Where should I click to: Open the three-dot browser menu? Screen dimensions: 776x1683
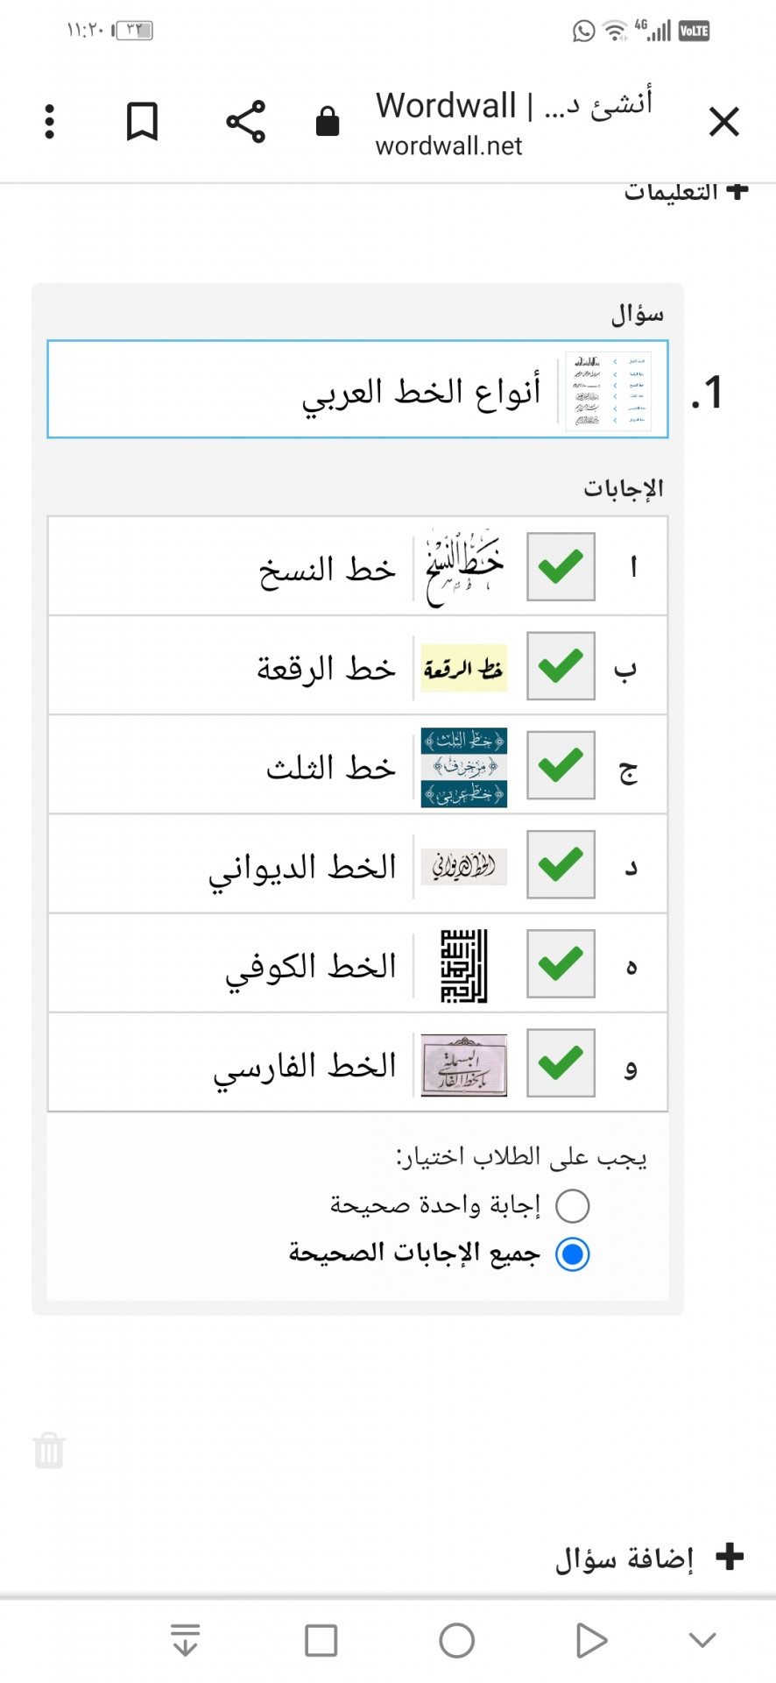pos(50,122)
